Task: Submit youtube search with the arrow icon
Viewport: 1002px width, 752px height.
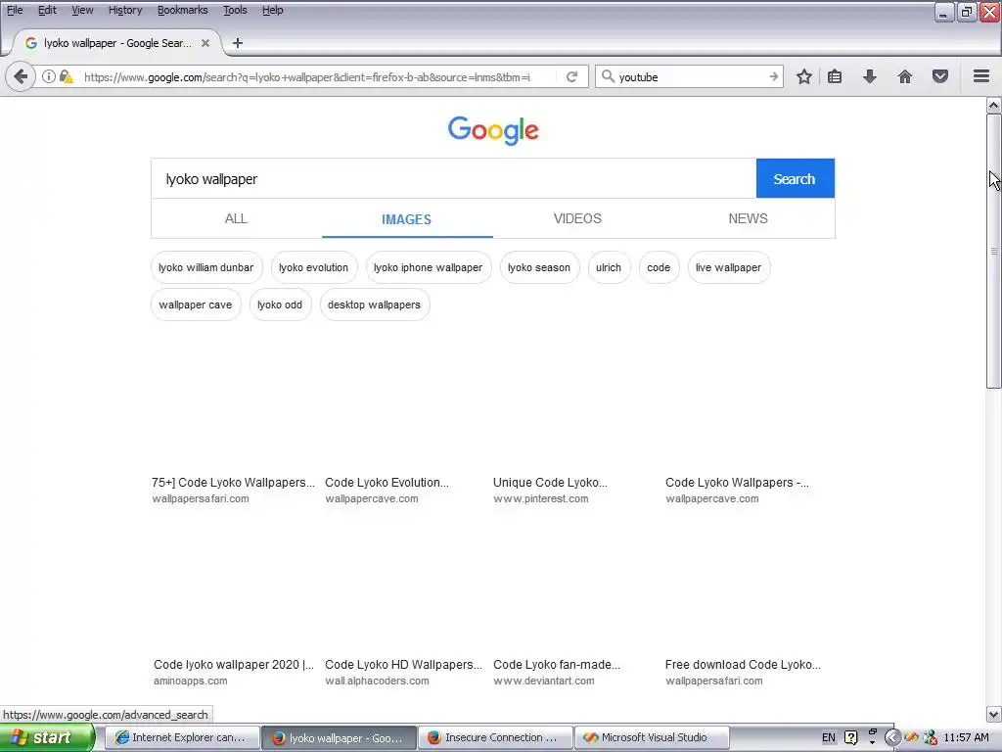Action: point(773,76)
